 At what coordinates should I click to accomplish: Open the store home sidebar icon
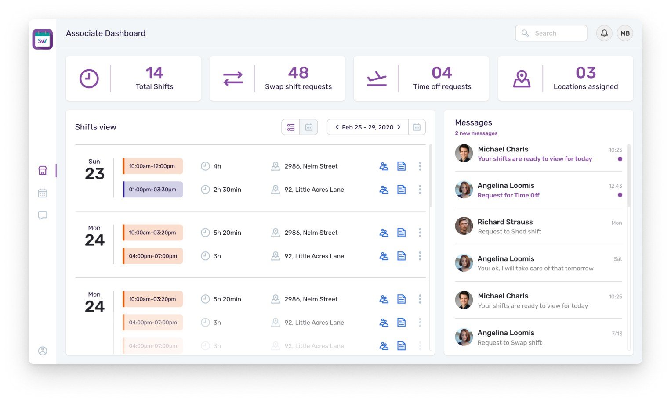[43, 170]
